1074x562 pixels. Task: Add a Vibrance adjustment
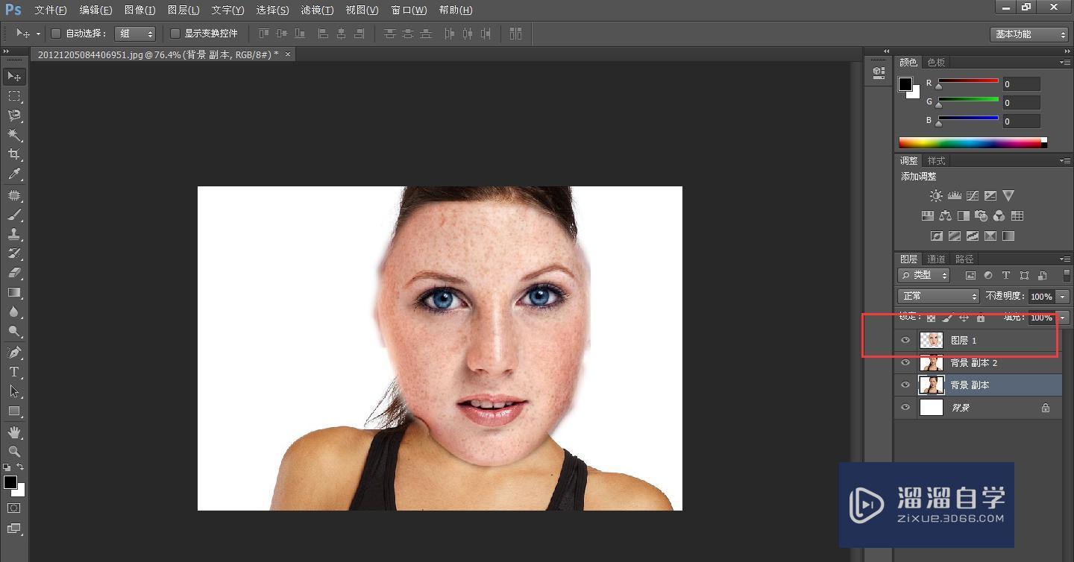[1008, 195]
